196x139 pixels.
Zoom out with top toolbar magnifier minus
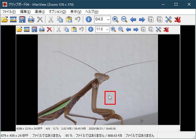pos(124,19)
